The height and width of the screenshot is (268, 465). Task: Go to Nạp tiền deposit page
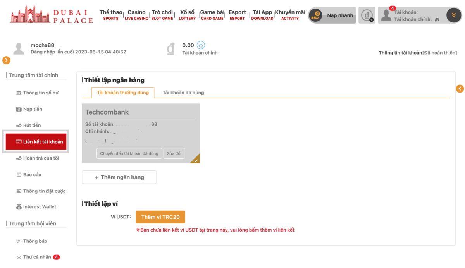point(33,109)
